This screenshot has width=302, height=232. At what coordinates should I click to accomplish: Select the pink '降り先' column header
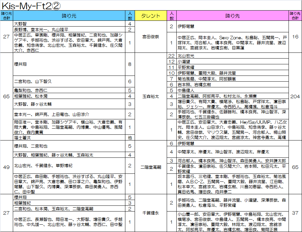pos(232,16)
